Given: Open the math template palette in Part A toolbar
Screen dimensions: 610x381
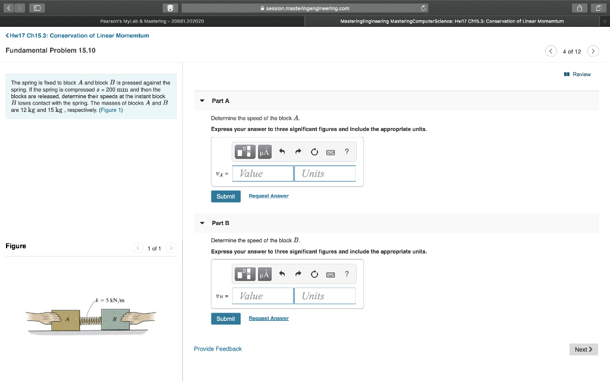Looking at the screenshot, I should tap(244, 152).
